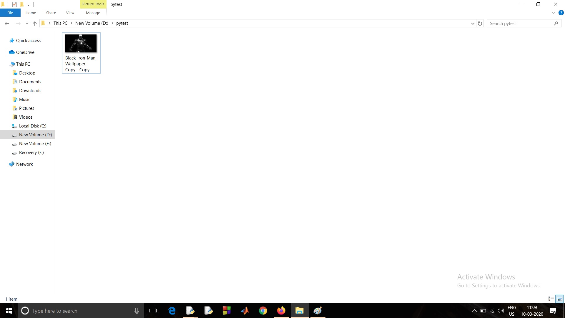
Task: Switch to the Home ribbon tab
Action: (31, 13)
